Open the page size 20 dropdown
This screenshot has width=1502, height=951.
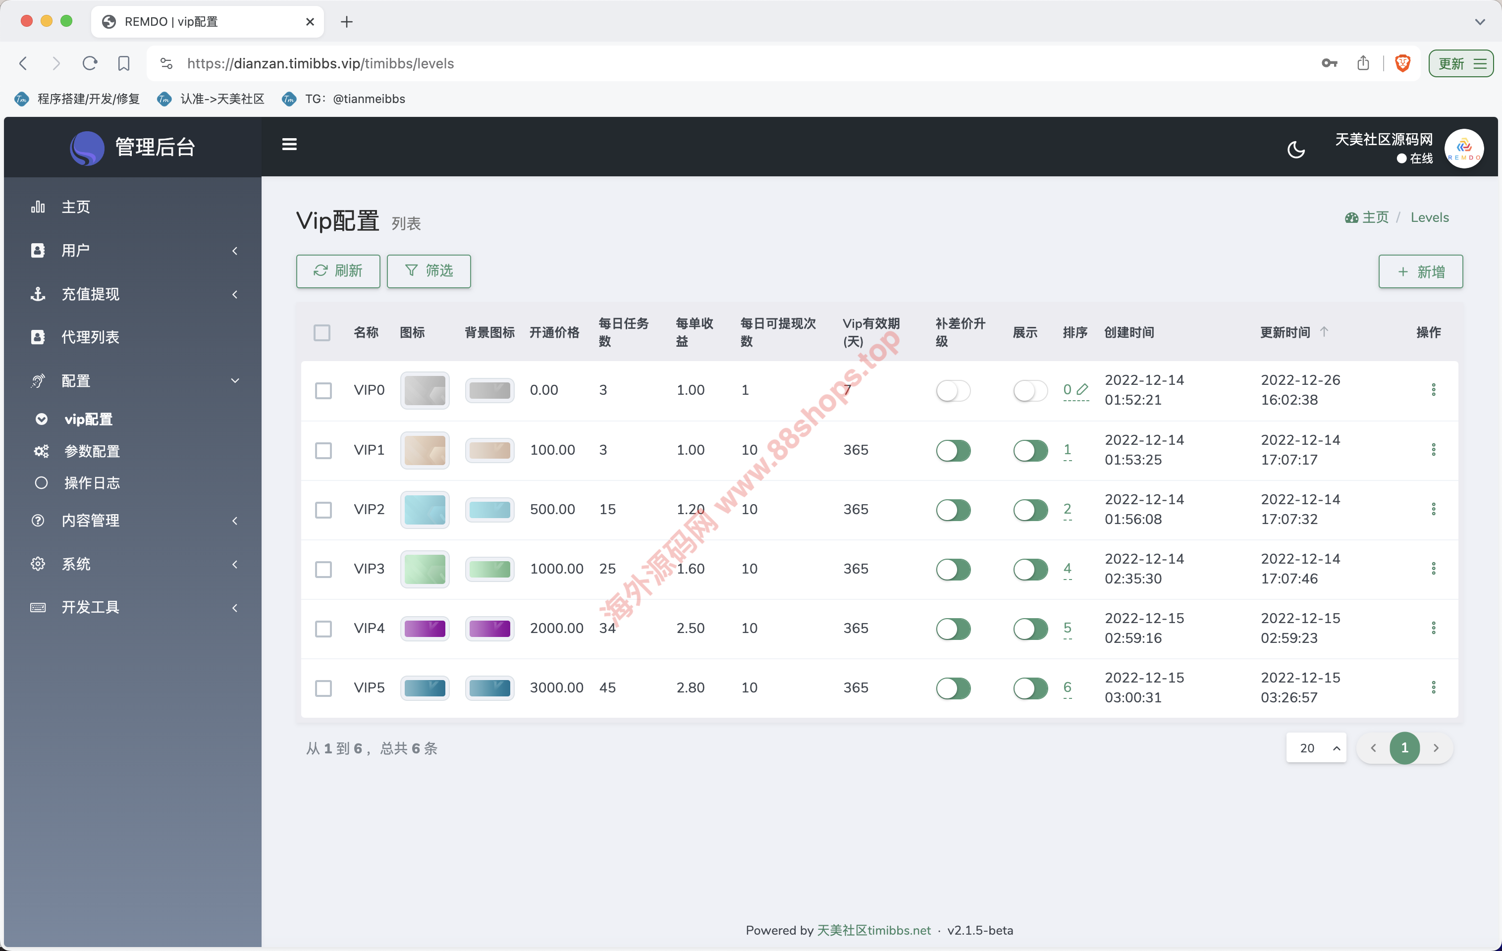(x=1316, y=748)
